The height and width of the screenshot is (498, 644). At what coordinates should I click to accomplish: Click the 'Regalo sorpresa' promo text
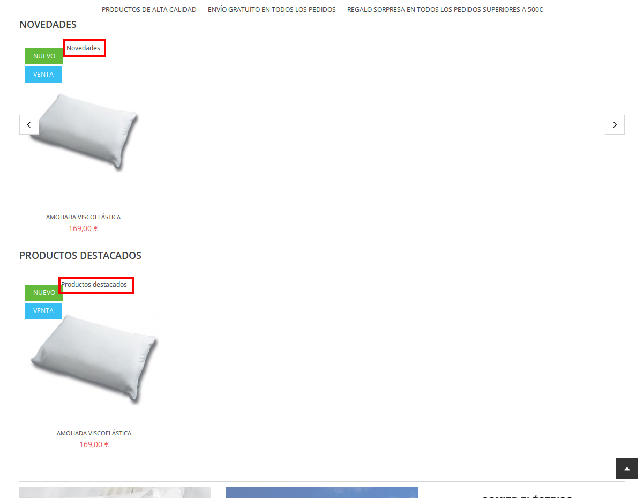[x=445, y=10]
